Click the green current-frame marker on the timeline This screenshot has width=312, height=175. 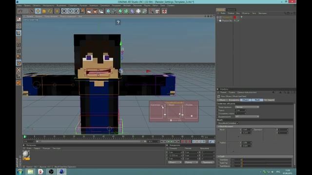[x=25, y=137]
